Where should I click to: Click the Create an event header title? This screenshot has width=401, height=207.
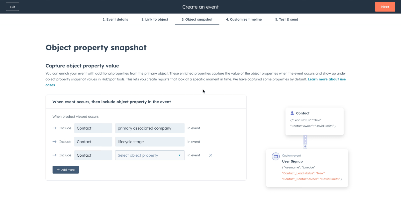[x=200, y=7]
